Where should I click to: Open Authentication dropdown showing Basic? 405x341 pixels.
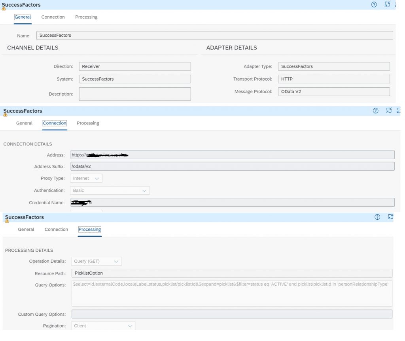click(x=110, y=190)
